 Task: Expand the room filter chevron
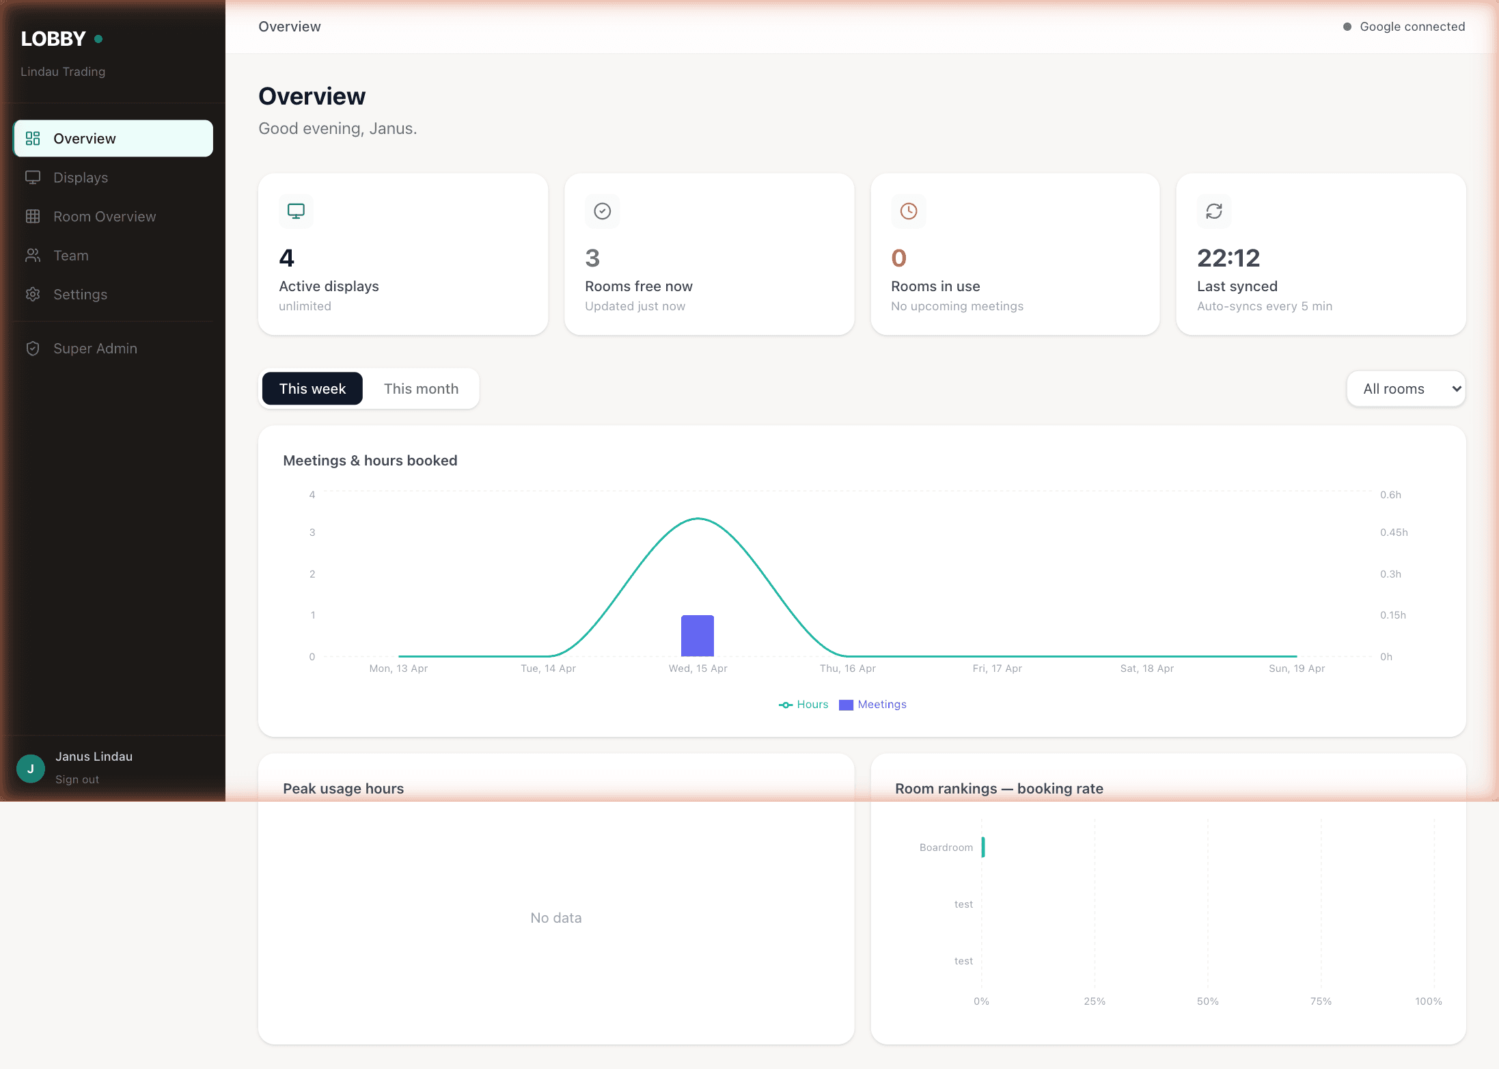click(x=1455, y=388)
